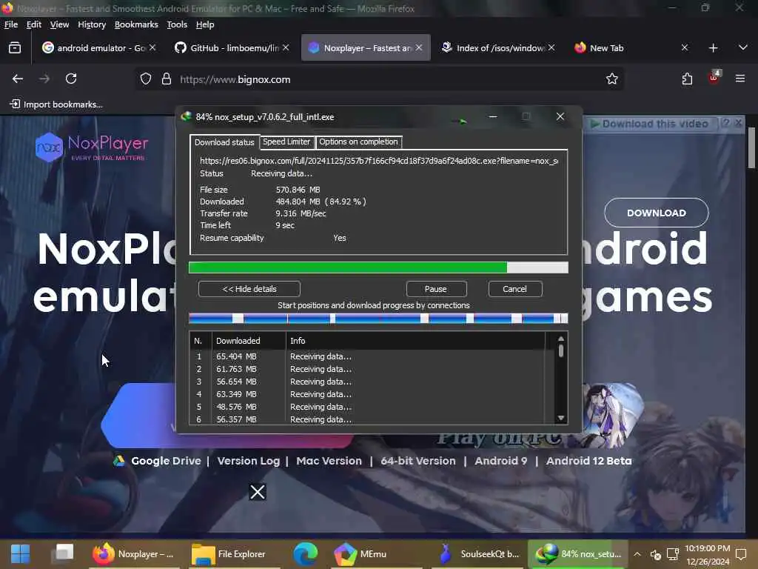Open the Bookmarks menu
Viewport: 758px width, 569px height.
[x=136, y=24]
